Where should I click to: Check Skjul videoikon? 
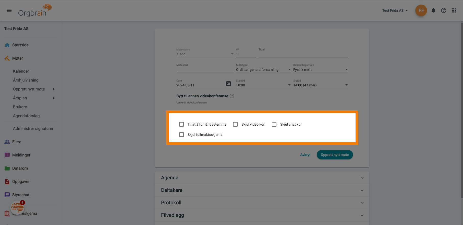click(x=235, y=124)
